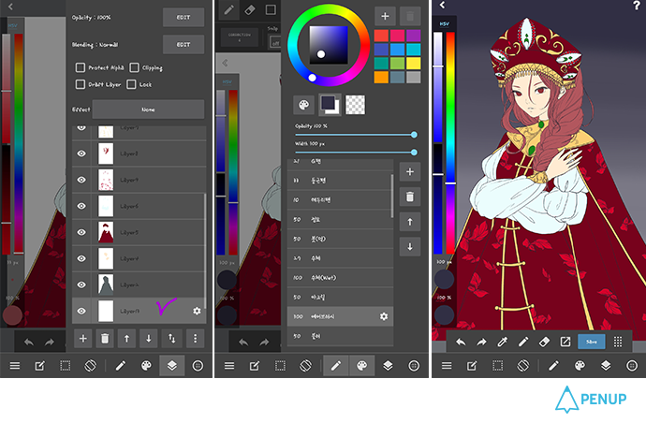646x423 pixels.
Task: Adjust the brush Opacity slider handle
Action: click(x=414, y=135)
